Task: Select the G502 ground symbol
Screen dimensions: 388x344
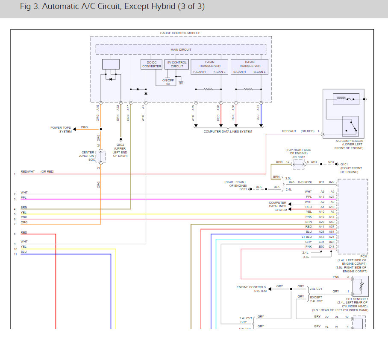Action: [x=121, y=140]
